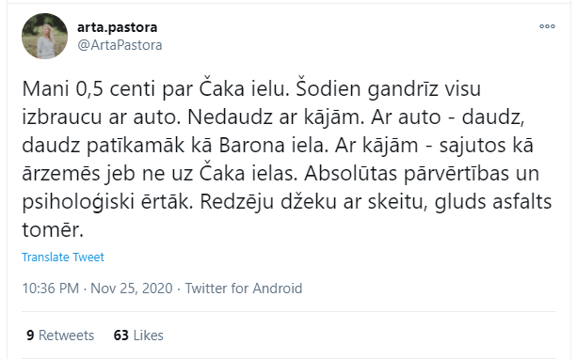The image size is (577, 359).
Task: Click the phrase Barona iela in tweet
Action: point(273,145)
